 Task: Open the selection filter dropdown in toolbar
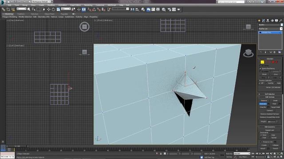[x=21, y=9]
